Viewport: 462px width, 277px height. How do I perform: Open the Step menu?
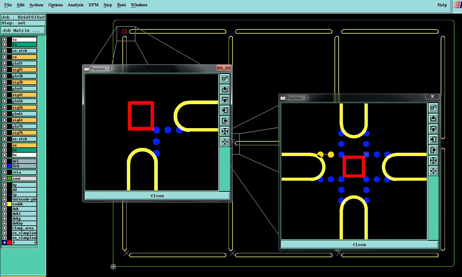click(x=108, y=5)
